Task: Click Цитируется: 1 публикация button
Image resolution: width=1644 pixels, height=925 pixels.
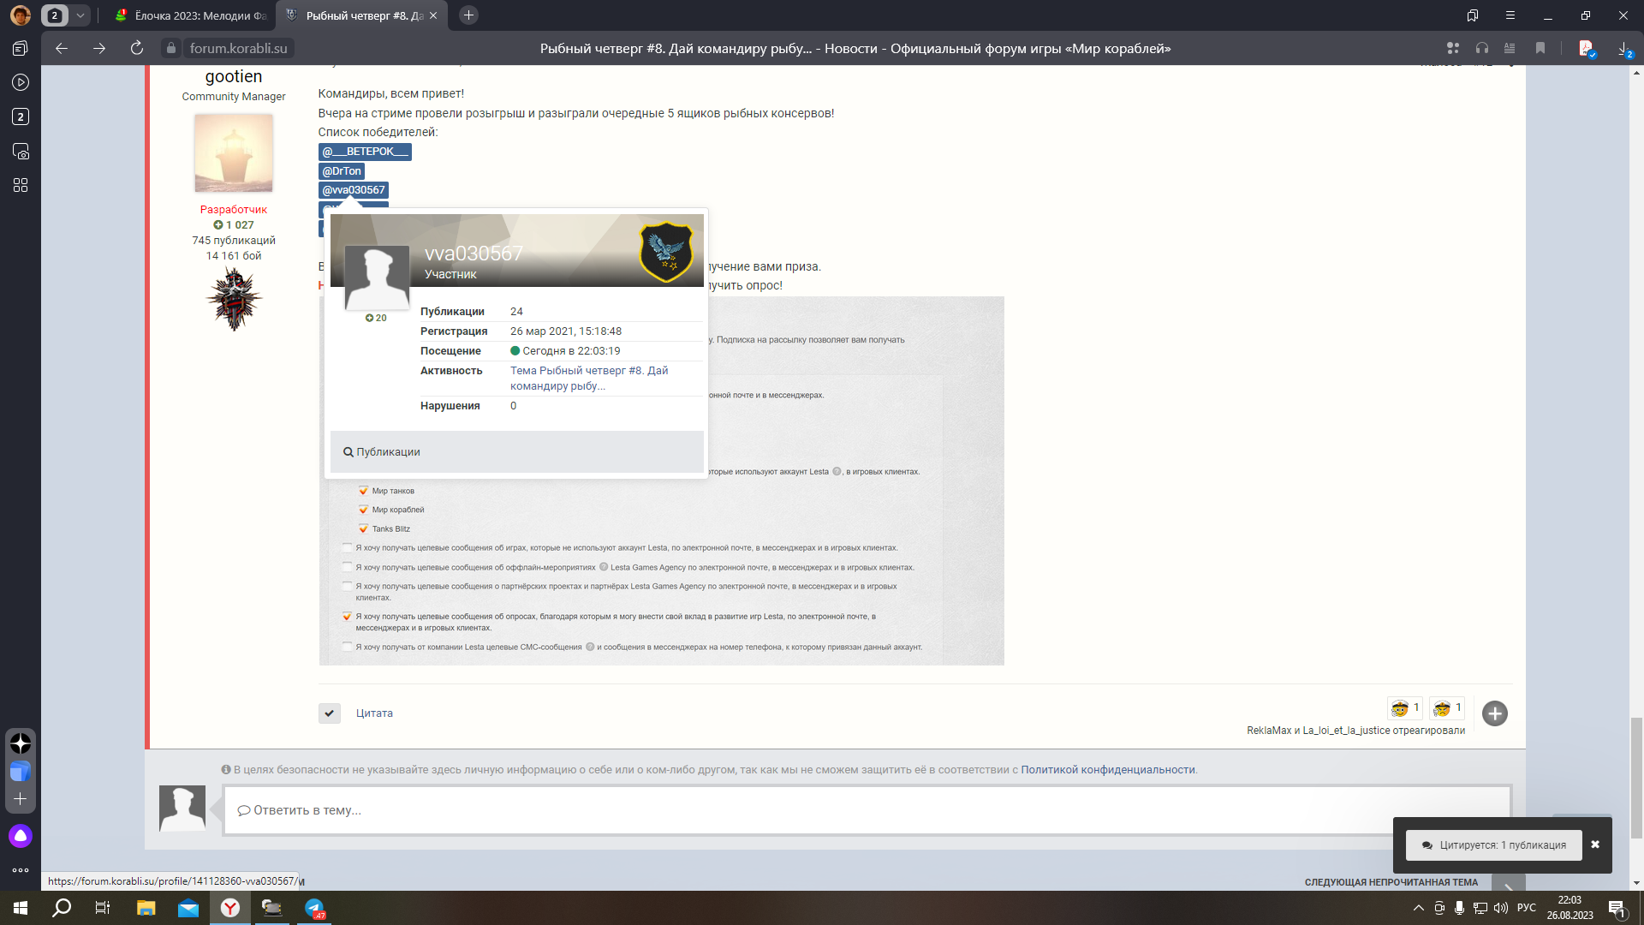Action: pos(1493,845)
